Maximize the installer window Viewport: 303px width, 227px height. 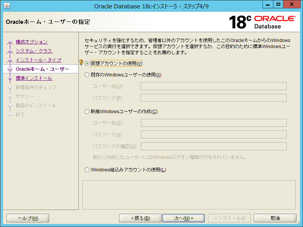(278, 5)
